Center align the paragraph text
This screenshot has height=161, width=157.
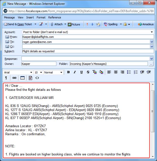click(116, 72)
